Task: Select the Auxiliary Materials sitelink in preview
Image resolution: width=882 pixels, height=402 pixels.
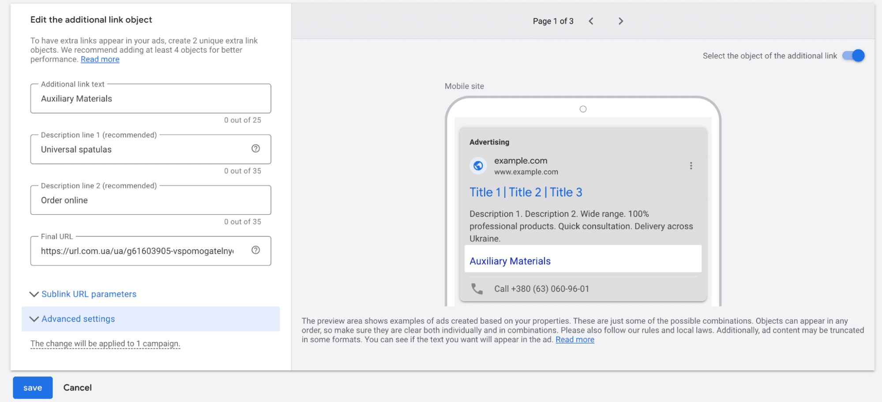Action: (x=510, y=261)
